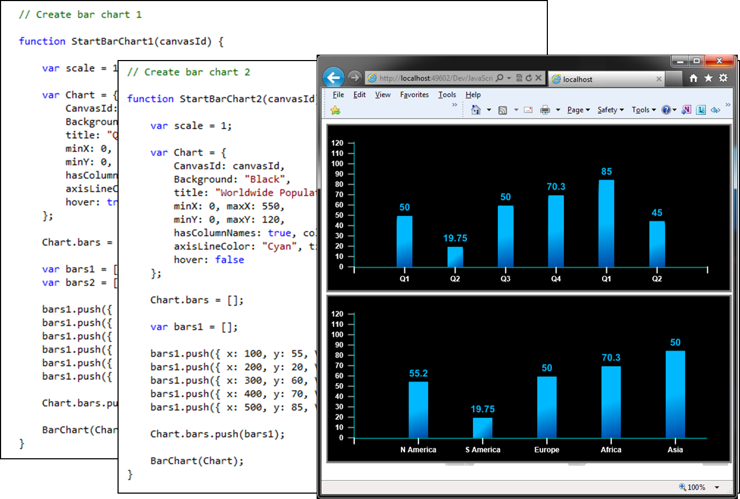Click "function StartBarChart1(canvasId) {" in the back code window
This screenshot has height=499, width=740.
[121, 41]
